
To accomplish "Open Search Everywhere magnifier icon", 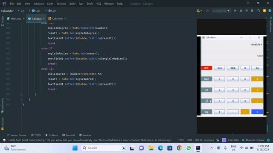I will [259, 11].
